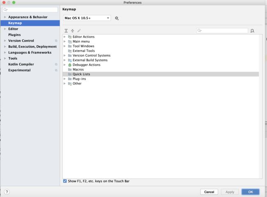Select the External Tools row
This screenshot has width=267, height=197.
point(161,51)
